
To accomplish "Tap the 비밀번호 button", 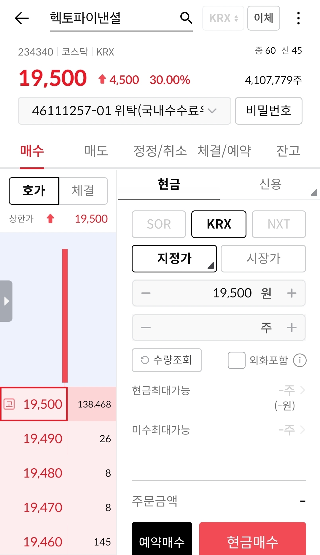I will tap(268, 111).
